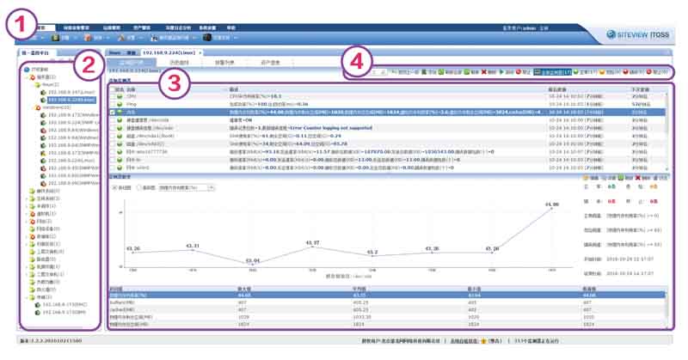Click the highlighted all-monitors filter button
Image resolution: width=688 pixels, height=360 pixels.
pos(547,73)
